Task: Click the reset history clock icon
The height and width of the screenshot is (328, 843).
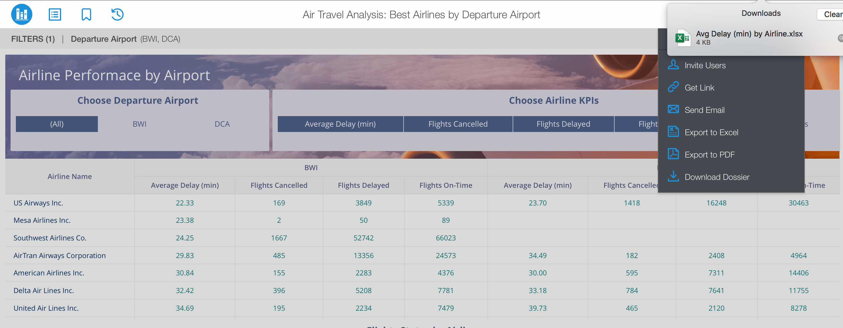Action: point(117,14)
